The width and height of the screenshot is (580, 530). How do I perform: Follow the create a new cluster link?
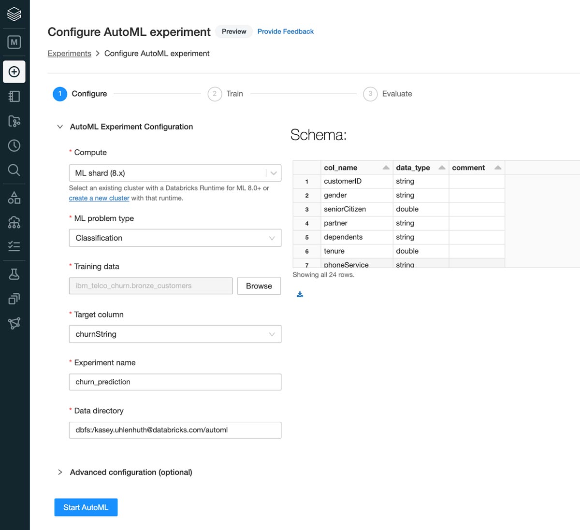[99, 198]
